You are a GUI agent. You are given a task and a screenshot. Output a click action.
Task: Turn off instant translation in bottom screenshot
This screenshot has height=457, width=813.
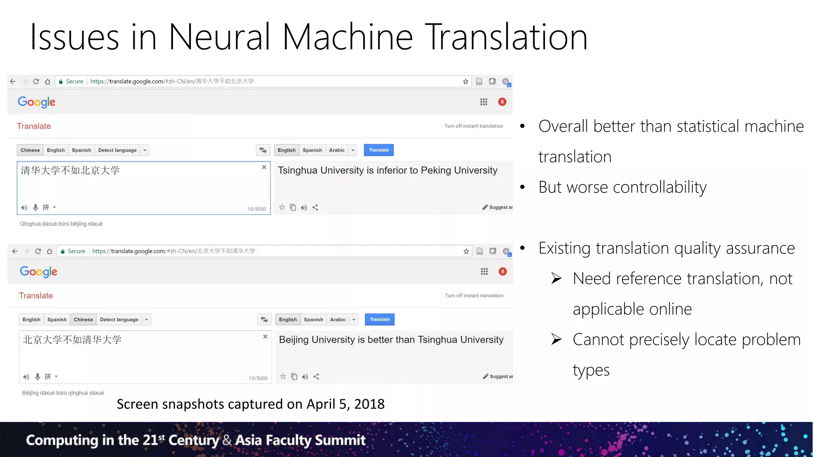pos(474,296)
